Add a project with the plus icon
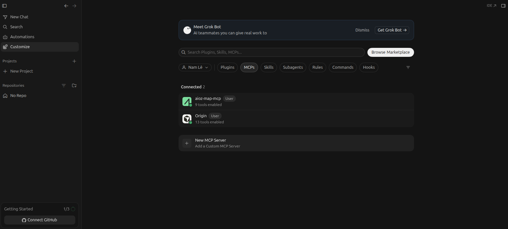This screenshot has height=229, width=508. (x=74, y=61)
